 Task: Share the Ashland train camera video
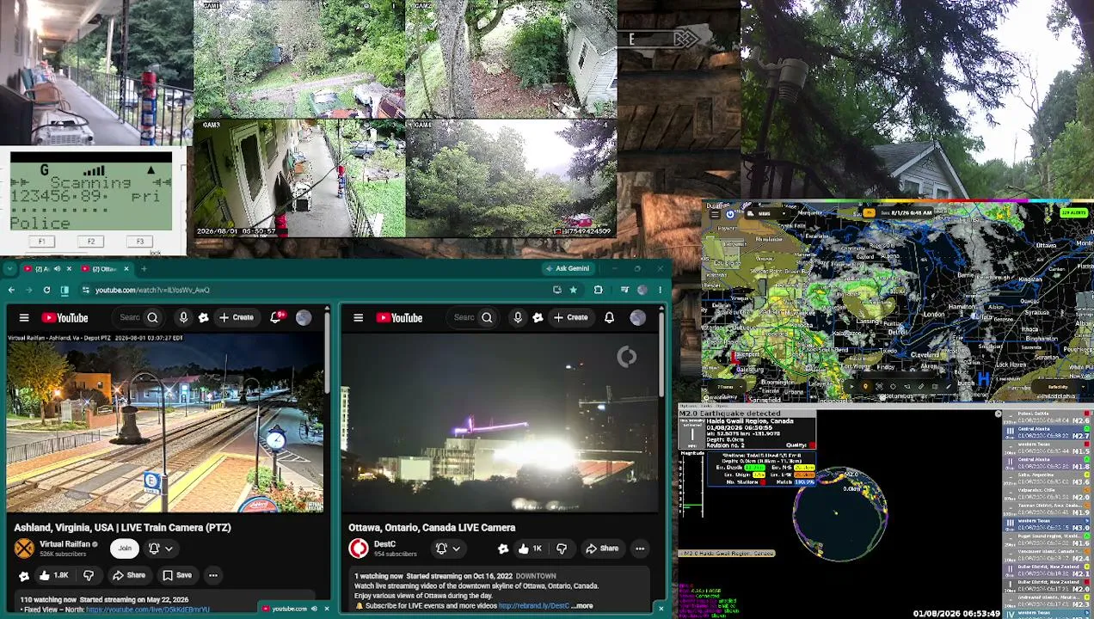tap(129, 575)
